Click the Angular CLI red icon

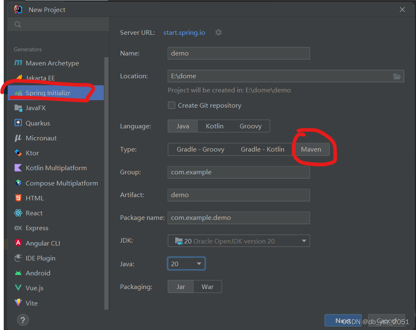point(18,243)
